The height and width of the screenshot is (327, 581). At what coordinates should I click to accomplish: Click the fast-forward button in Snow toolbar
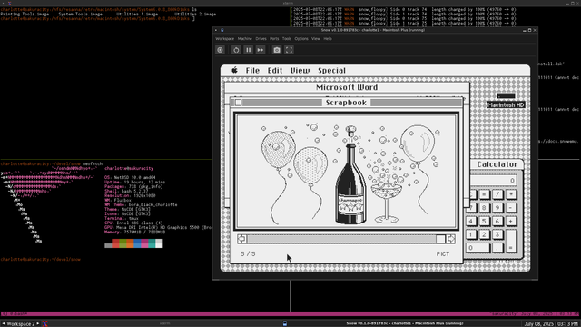(x=261, y=50)
